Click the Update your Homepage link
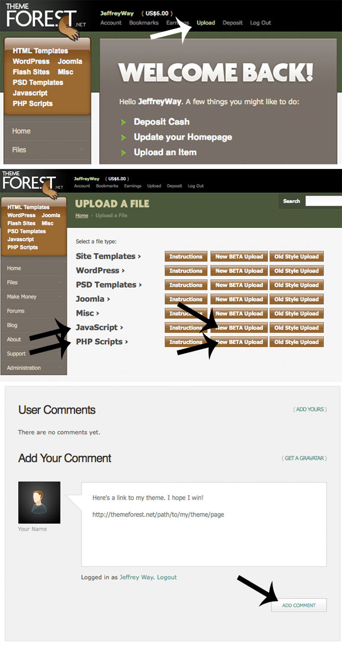This screenshot has width=342, height=646. pos(183,137)
